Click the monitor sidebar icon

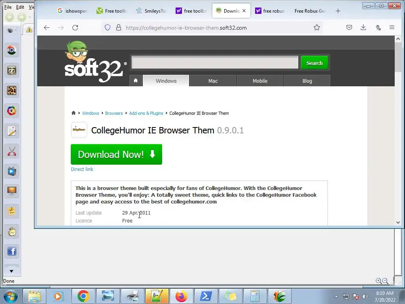11,191
